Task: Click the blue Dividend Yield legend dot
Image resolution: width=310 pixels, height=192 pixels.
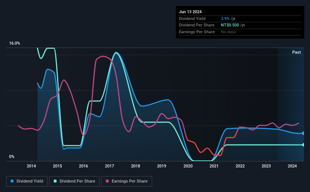Action: click(x=12, y=181)
